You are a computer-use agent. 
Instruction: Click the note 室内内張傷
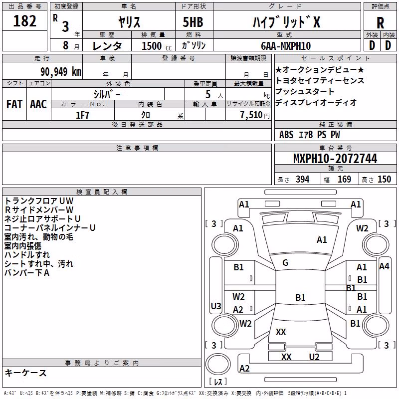coord(22,246)
